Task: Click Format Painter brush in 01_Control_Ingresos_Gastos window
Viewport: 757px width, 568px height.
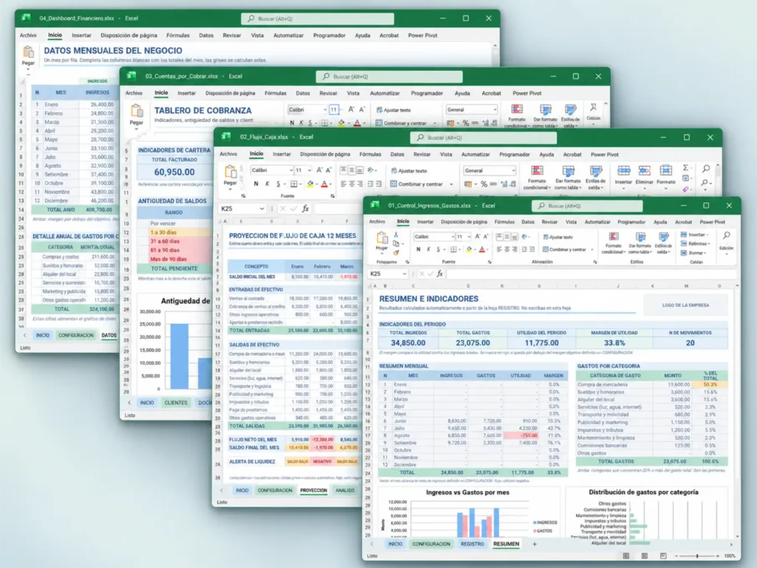Action: (396, 252)
